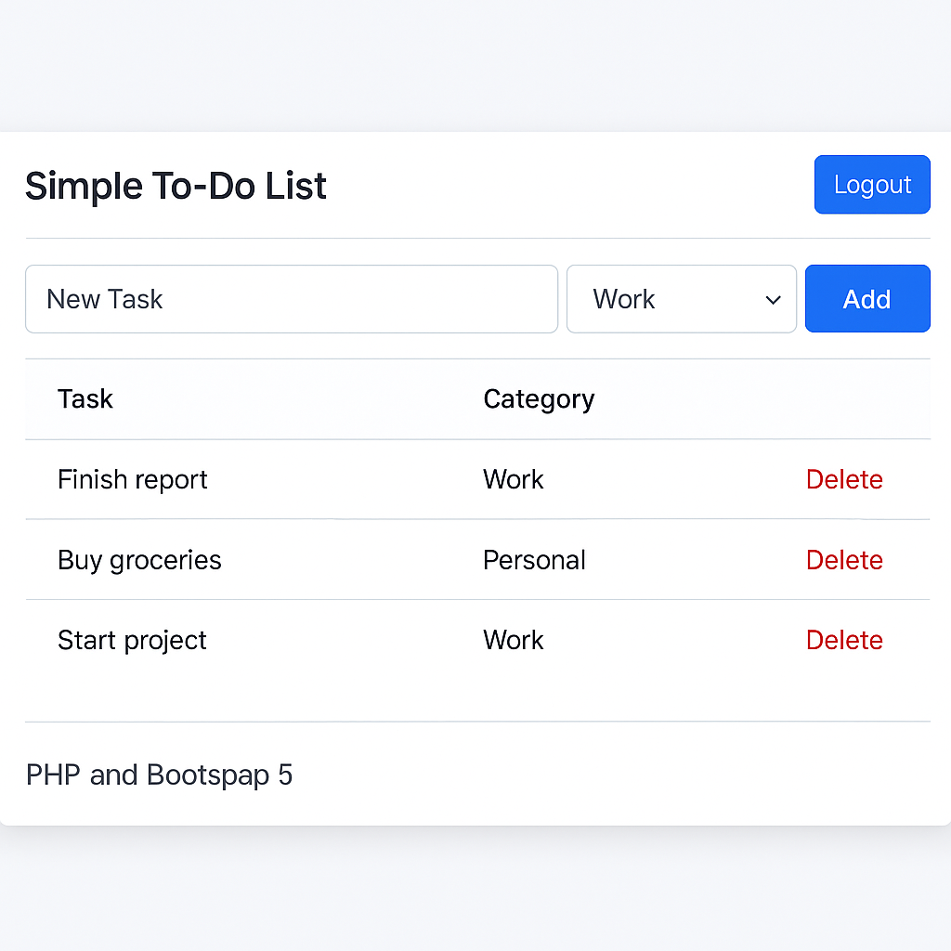Image resolution: width=951 pixels, height=951 pixels.
Task: Click the Add button
Action: click(867, 298)
